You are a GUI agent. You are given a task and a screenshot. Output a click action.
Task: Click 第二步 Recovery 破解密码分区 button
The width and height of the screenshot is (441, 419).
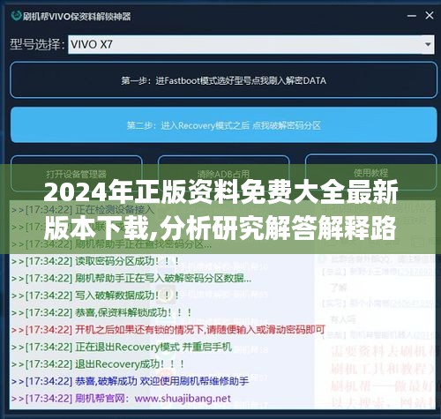[x=224, y=125]
